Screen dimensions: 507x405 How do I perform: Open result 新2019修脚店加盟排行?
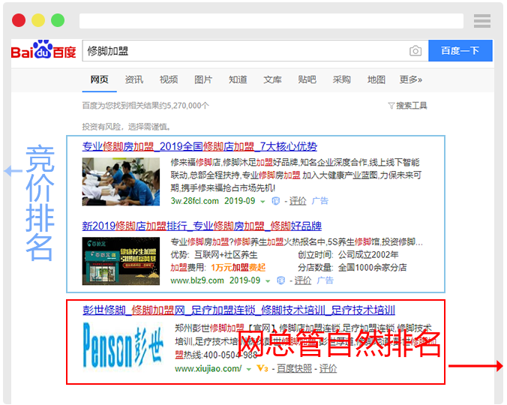[202, 226]
